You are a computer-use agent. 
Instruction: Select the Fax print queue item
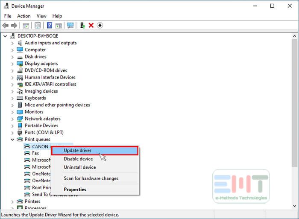35,153
